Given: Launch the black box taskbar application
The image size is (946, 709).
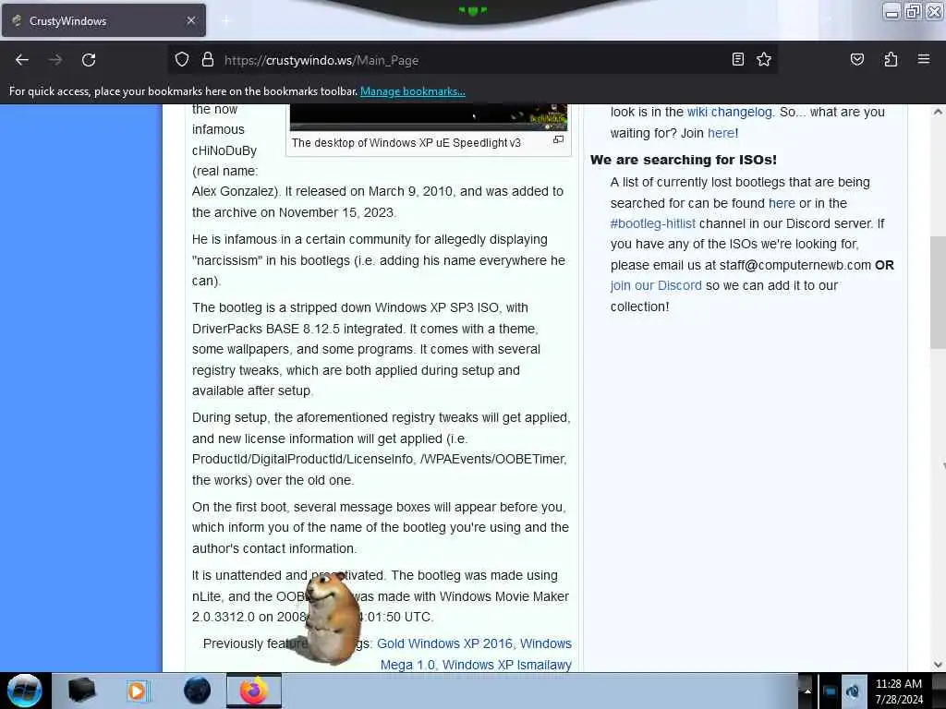Looking at the screenshot, I should point(82,691).
